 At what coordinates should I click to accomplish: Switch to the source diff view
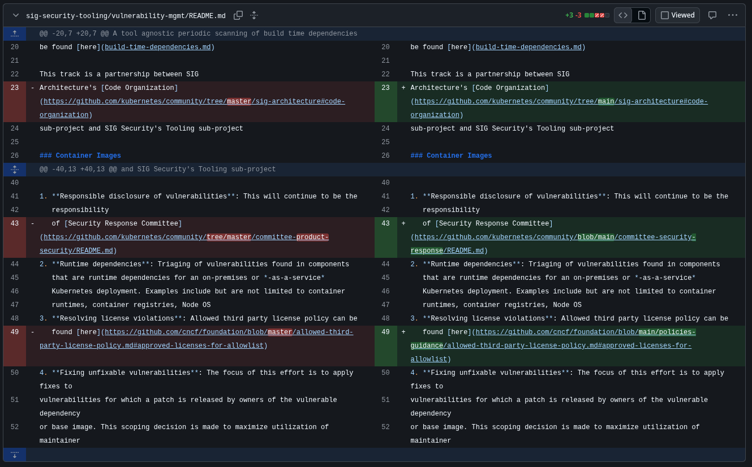[623, 15]
